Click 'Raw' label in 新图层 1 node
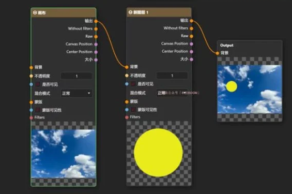The image size is (292, 194). [x=185, y=36]
